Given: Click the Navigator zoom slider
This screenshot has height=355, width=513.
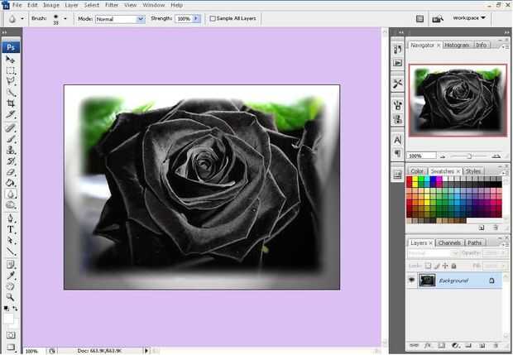Looking at the screenshot, I should 469,156.
